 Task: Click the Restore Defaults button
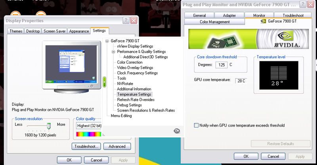(x=281, y=144)
